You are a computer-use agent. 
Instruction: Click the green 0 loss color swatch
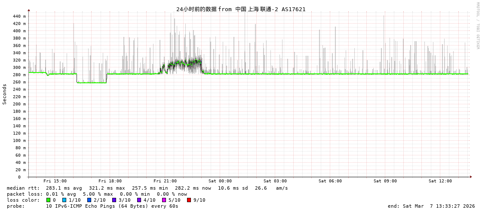point(49,200)
